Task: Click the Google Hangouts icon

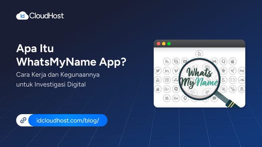Action: (176, 89)
